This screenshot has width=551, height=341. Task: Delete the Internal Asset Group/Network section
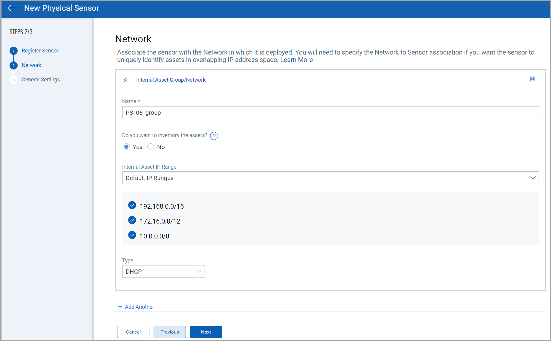point(532,78)
